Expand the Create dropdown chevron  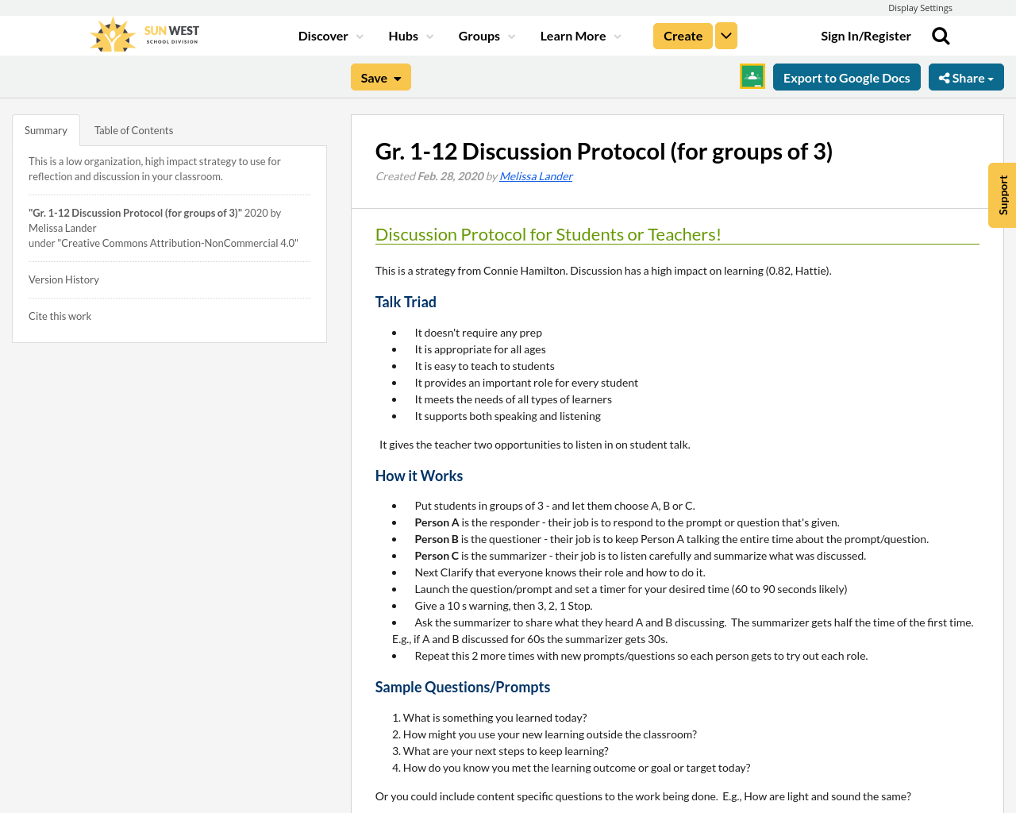click(725, 34)
